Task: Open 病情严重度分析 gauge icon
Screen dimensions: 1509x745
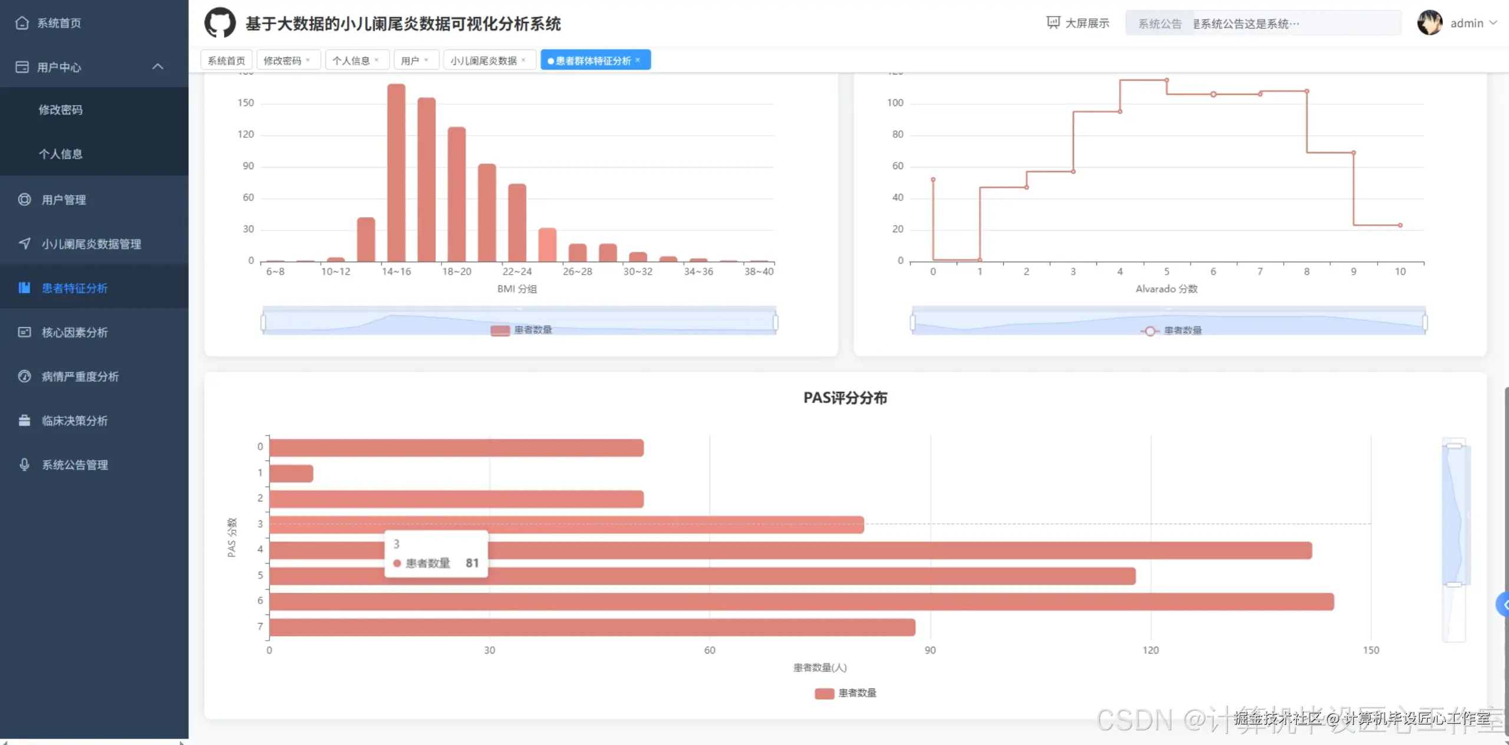Action: click(24, 376)
